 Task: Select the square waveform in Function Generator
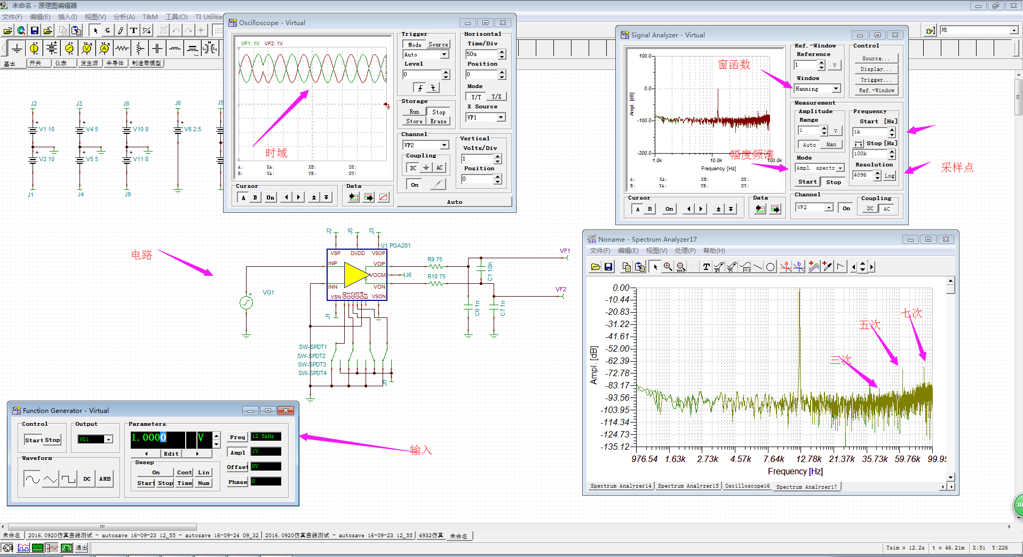pos(68,479)
